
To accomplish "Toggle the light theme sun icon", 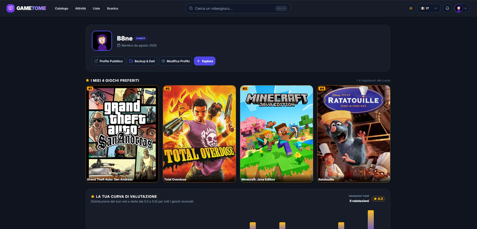I will [411, 8].
